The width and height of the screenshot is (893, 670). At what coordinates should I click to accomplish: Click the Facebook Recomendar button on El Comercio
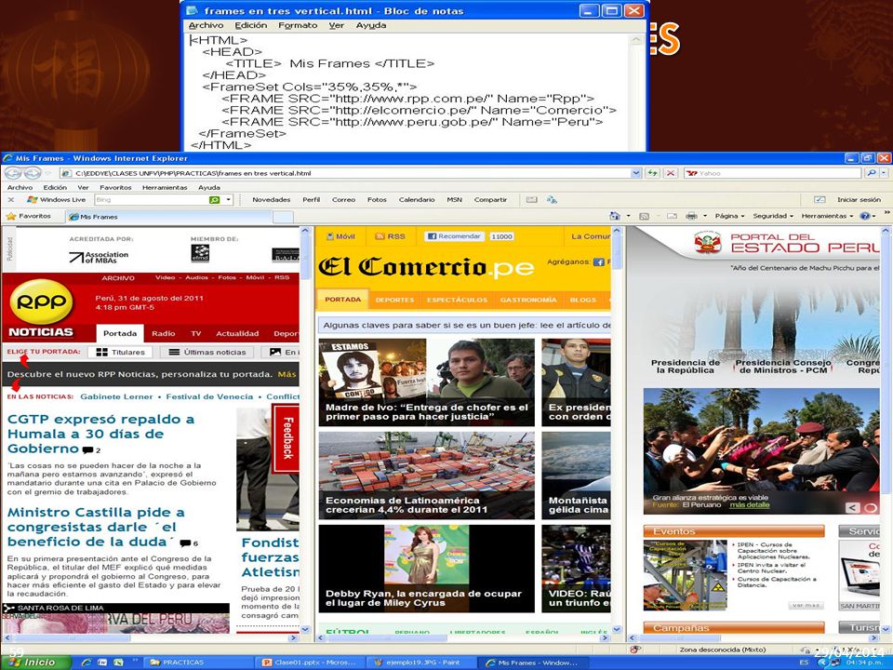click(x=454, y=235)
